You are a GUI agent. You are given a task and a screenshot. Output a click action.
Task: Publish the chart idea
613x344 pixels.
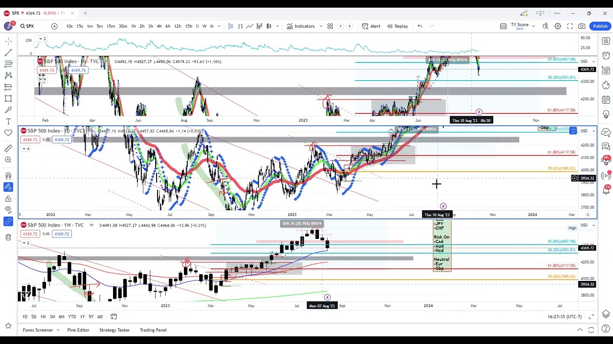[x=600, y=26]
